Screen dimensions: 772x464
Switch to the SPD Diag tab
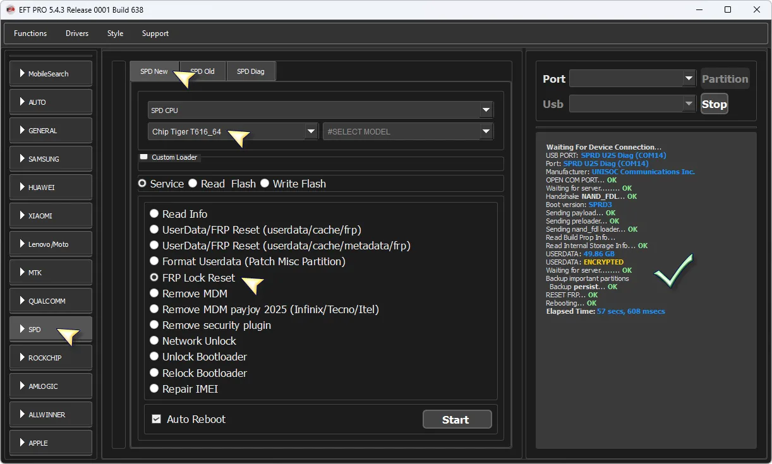tap(250, 71)
